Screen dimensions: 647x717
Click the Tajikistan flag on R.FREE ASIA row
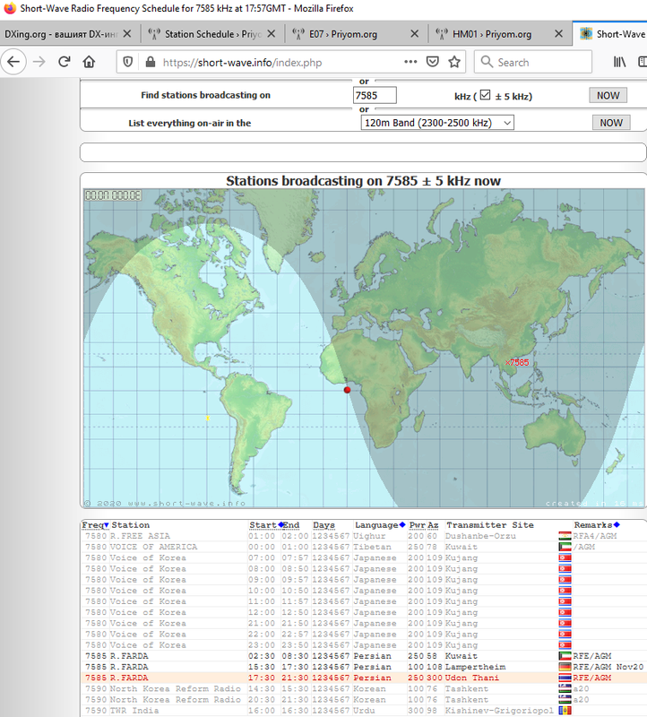[x=565, y=536]
